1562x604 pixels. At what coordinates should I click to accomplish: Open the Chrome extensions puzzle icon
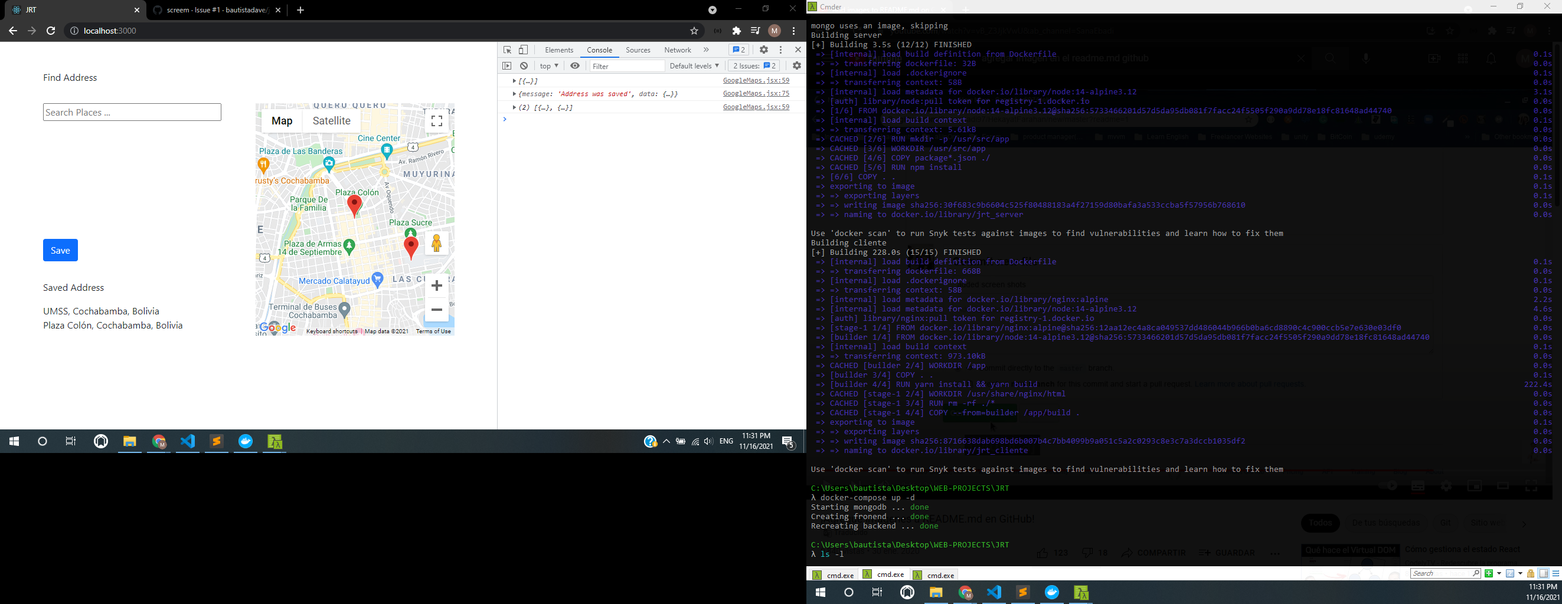pyautogui.click(x=737, y=31)
